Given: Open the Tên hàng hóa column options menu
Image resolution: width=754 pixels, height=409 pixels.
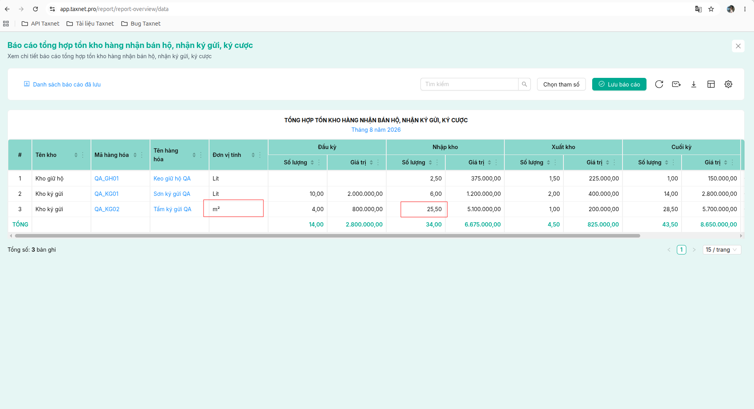Looking at the screenshot, I should tap(201, 155).
